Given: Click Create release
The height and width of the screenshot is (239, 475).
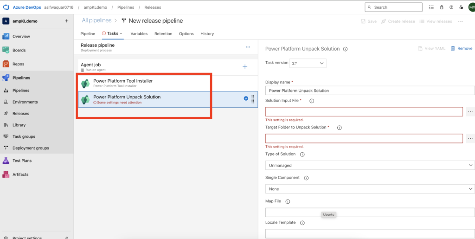Looking at the screenshot, I should pyautogui.click(x=398, y=21).
